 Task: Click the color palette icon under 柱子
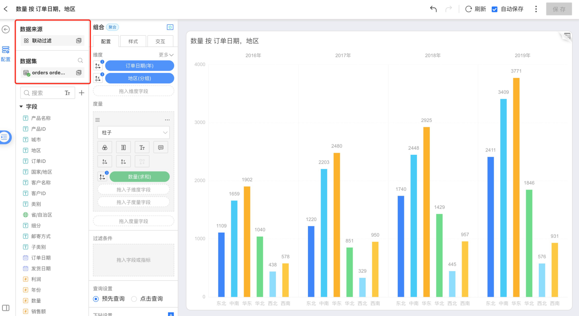click(x=105, y=148)
